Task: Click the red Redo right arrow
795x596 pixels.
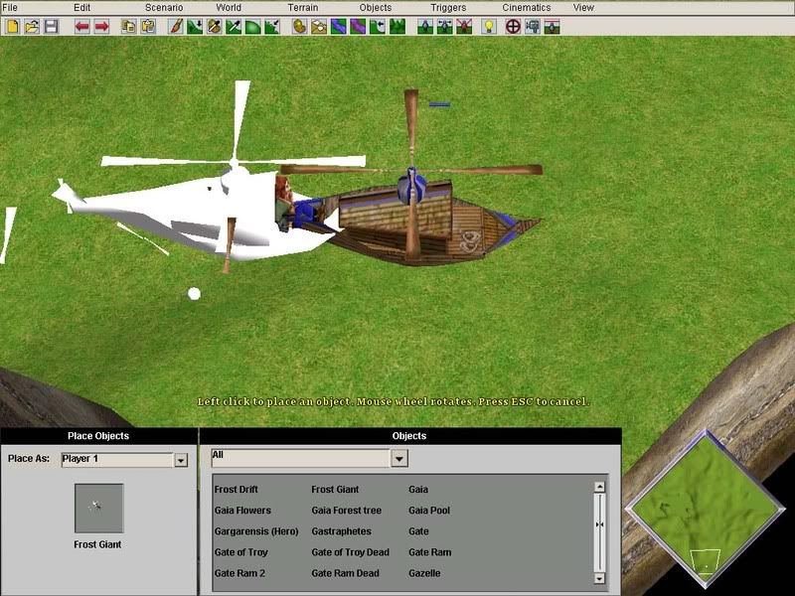Action: point(101,26)
